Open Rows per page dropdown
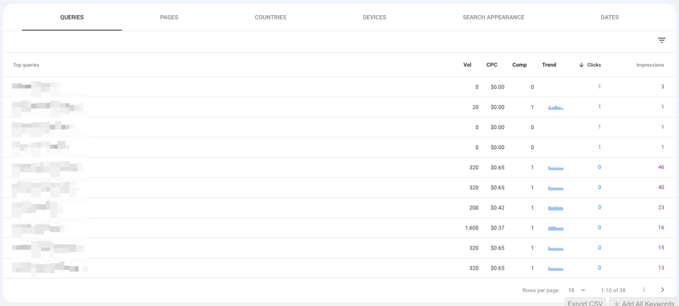The height and width of the screenshot is (306, 679). 577,290
